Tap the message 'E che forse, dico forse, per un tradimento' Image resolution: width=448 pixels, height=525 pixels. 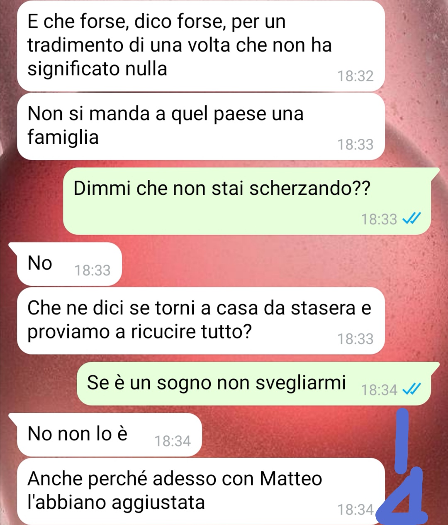201,46
